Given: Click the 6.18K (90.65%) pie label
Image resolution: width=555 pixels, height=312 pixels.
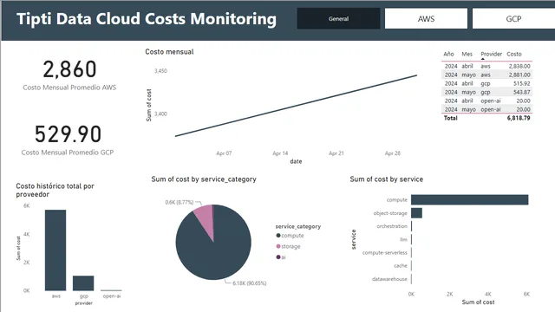Looking at the screenshot, I should coord(250,283).
